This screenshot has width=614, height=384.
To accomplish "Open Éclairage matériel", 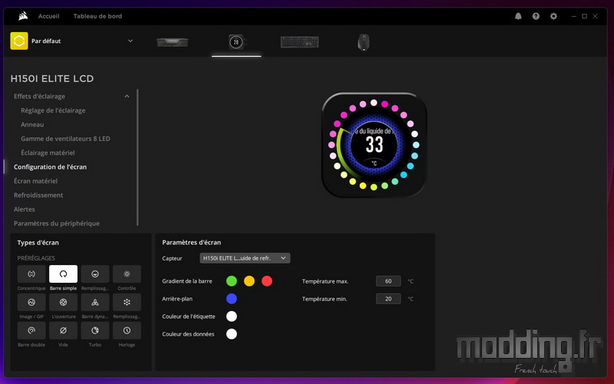I will tap(48, 153).
